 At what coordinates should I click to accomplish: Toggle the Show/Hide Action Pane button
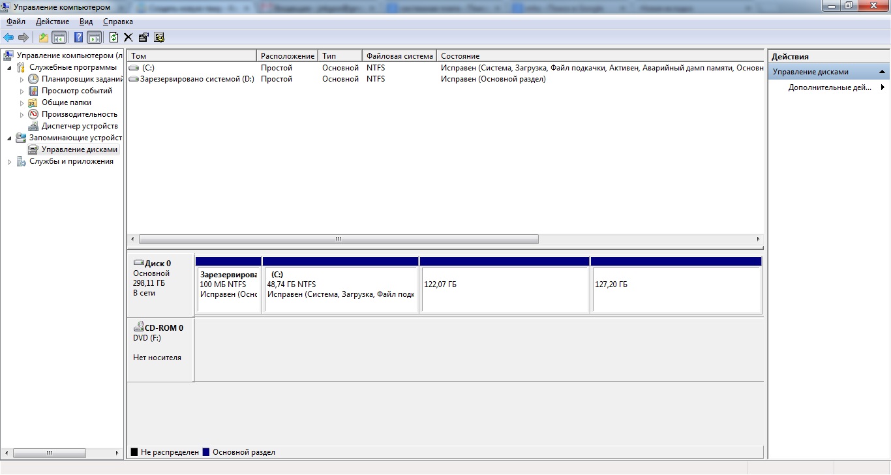coord(94,37)
